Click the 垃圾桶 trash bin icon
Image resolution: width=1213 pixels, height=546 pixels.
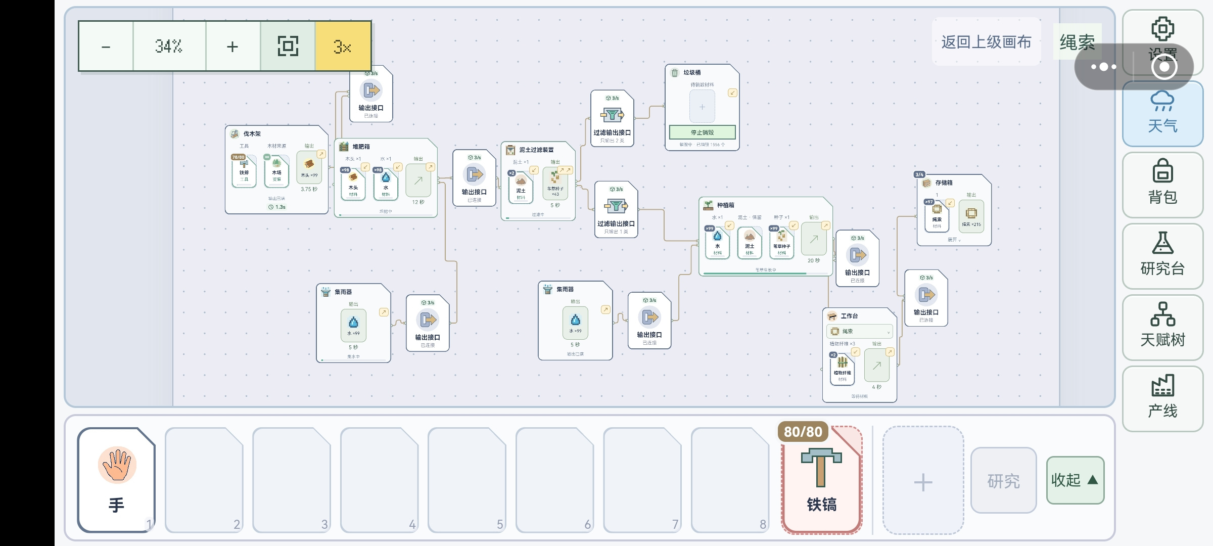(675, 73)
